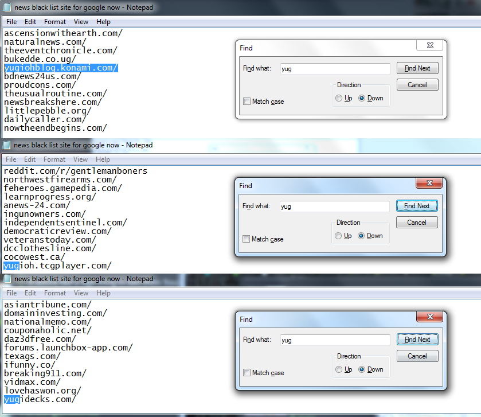Enable Match case in window listing naturalnews.com
This screenshot has height=417, width=481.
point(247,102)
